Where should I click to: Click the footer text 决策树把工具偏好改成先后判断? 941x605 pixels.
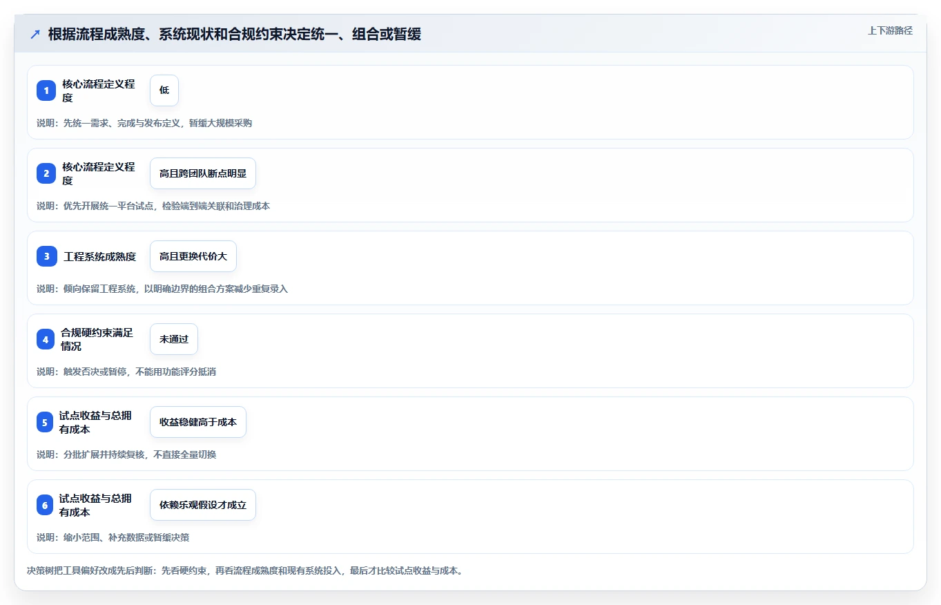pyautogui.click(x=244, y=571)
